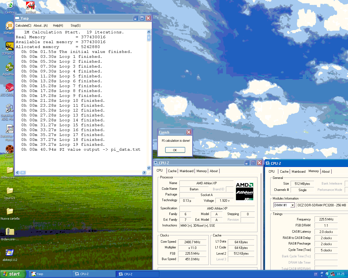The height and width of the screenshot is (278, 348).
Task: Click the Yasp window title bar icon
Action: click(x=17, y=18)
